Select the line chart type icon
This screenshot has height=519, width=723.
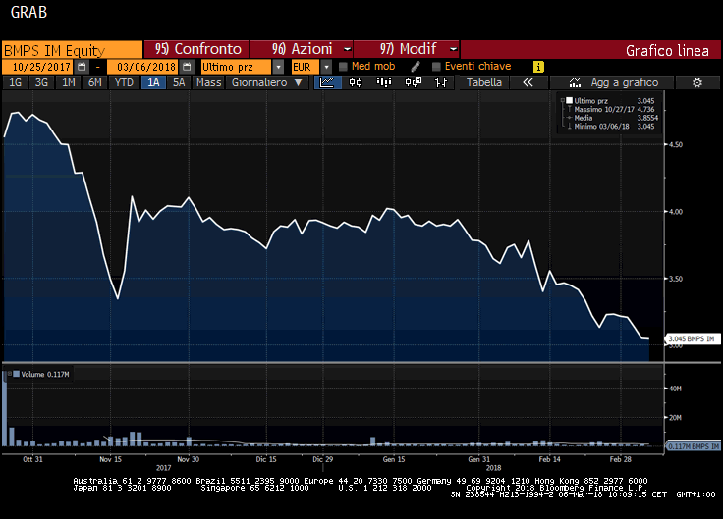pyautogui.click(x=327, y=82)
